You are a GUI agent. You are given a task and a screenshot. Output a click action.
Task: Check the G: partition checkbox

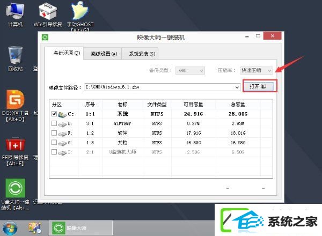click(x=54, y=142)
